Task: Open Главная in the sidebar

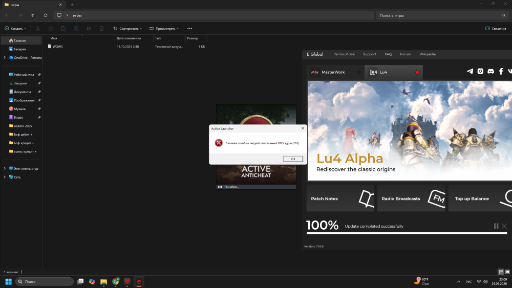Action: click(x=21, y=40)
